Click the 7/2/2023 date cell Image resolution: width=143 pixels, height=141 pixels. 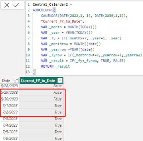click(10, 112)
